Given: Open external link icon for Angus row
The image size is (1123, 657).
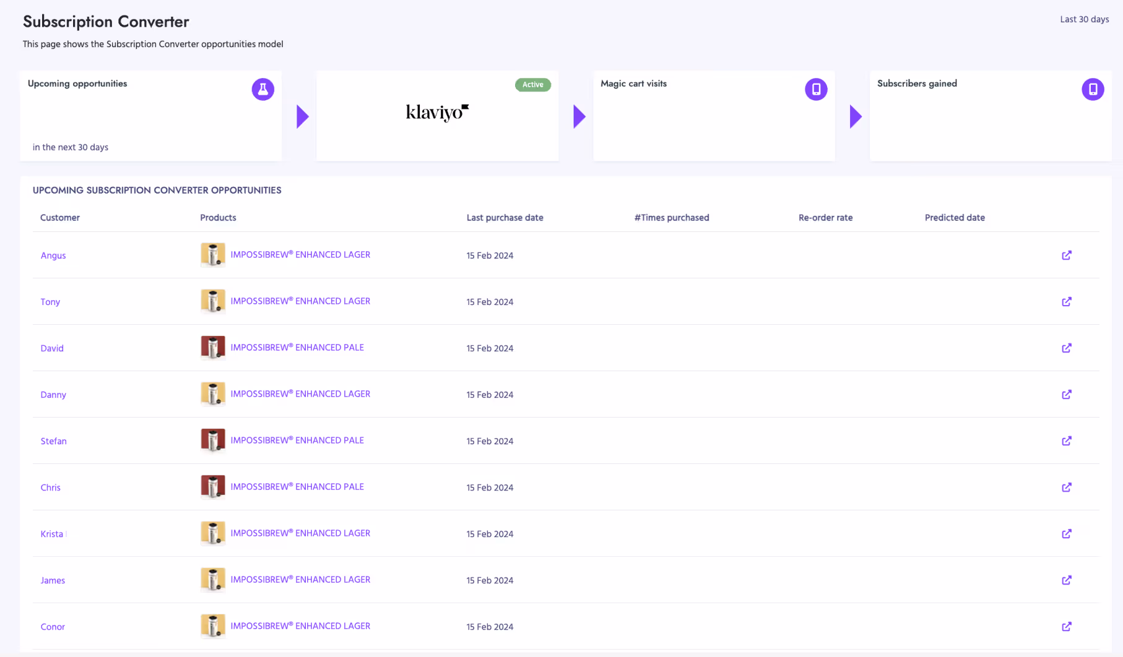Looking at the screenshot, I should tap(1067, 255).
